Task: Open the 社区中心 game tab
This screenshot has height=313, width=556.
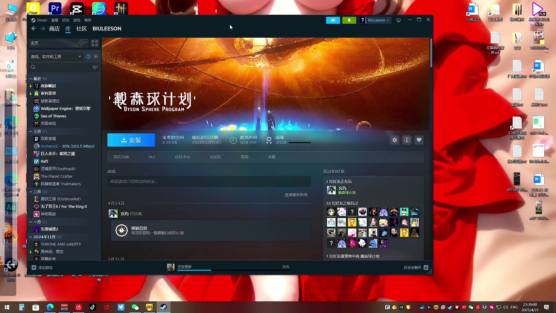Action: [x=183, y=157]
